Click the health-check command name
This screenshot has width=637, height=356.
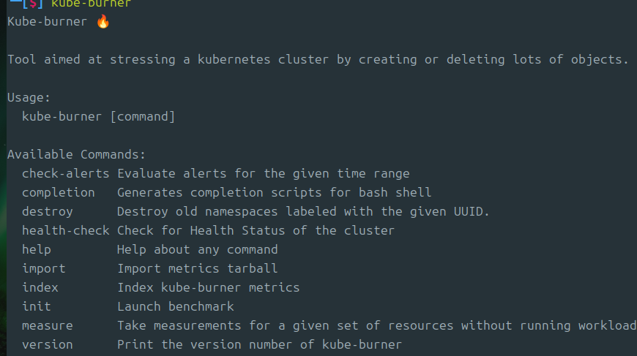click(x=66, y=230)
